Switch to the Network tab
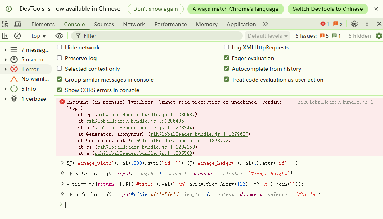 click(134, 24)
